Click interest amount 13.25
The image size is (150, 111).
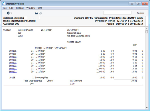[x=134, y=69]
